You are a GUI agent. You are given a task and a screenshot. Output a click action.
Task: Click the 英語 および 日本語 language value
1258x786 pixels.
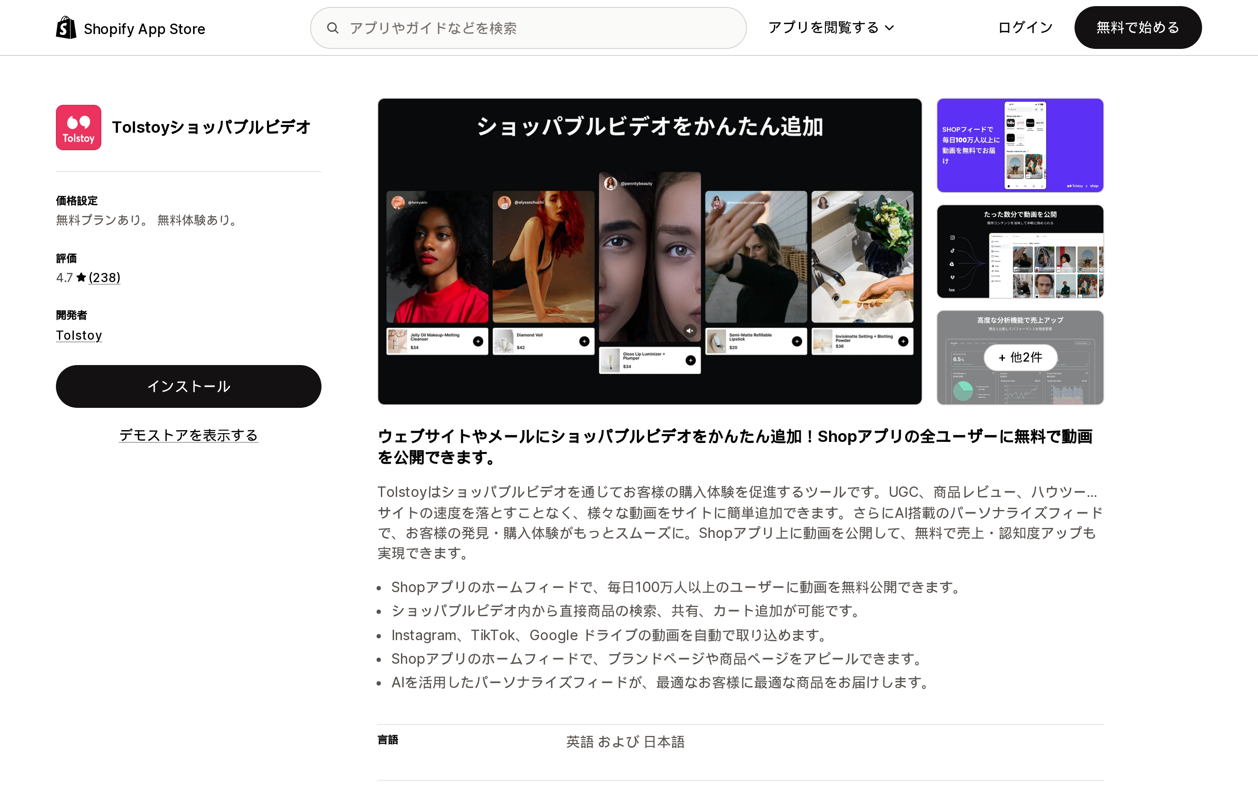[x=626, y=742]
